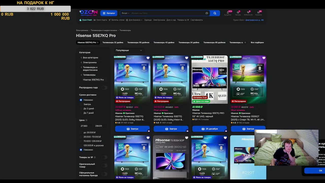The height and width of the screenshot is (183, 325).
Task: Select the Телевизоры 55 дюймов chip
Action: [x=138, y=42]
